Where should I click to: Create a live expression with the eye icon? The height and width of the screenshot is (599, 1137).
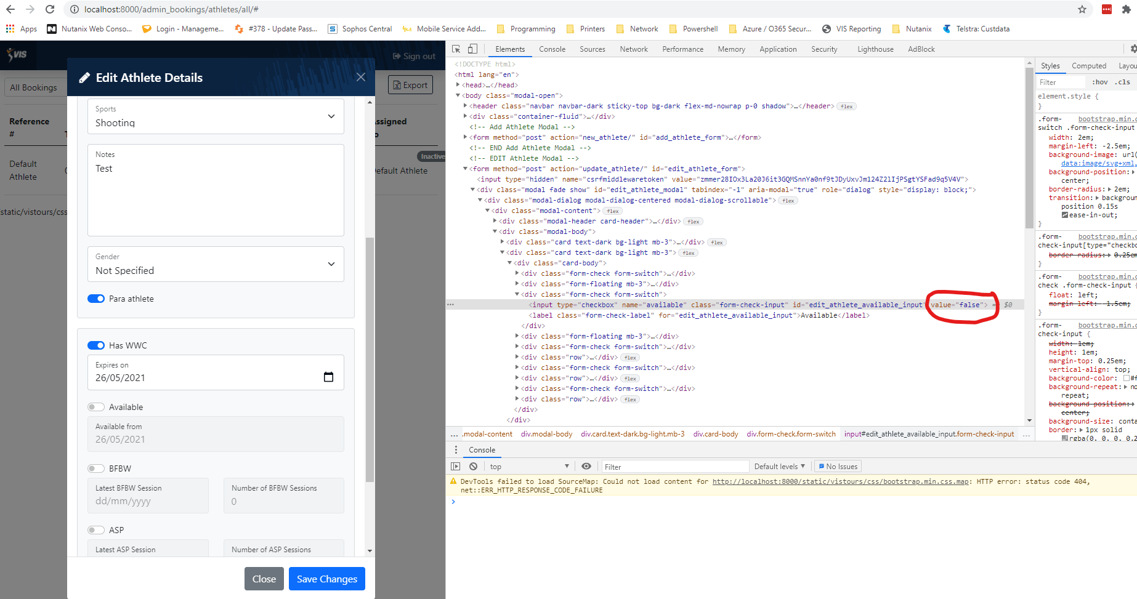(586, 466)
